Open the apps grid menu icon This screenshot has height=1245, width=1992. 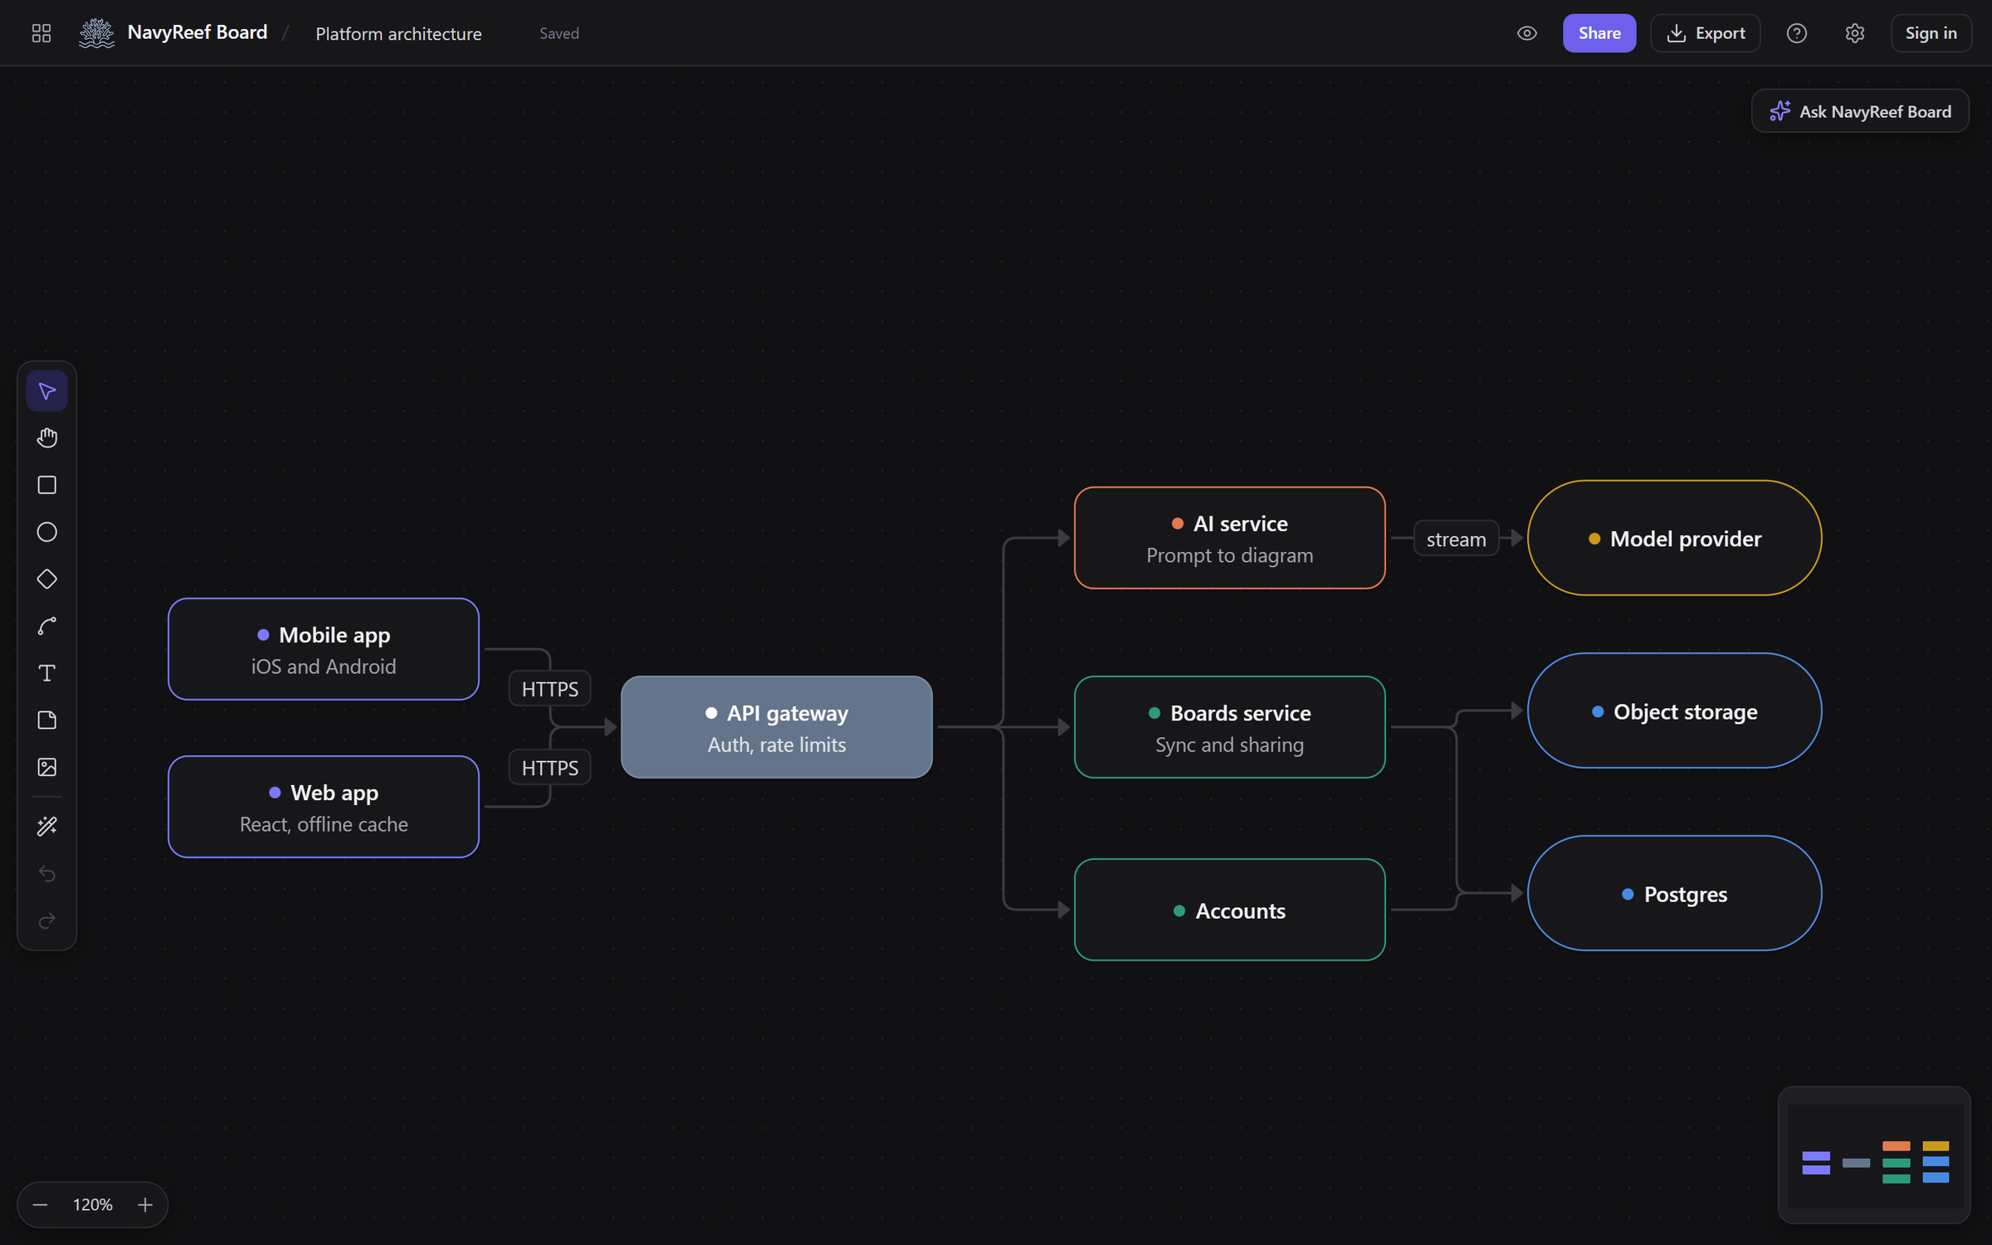(41, 33)
